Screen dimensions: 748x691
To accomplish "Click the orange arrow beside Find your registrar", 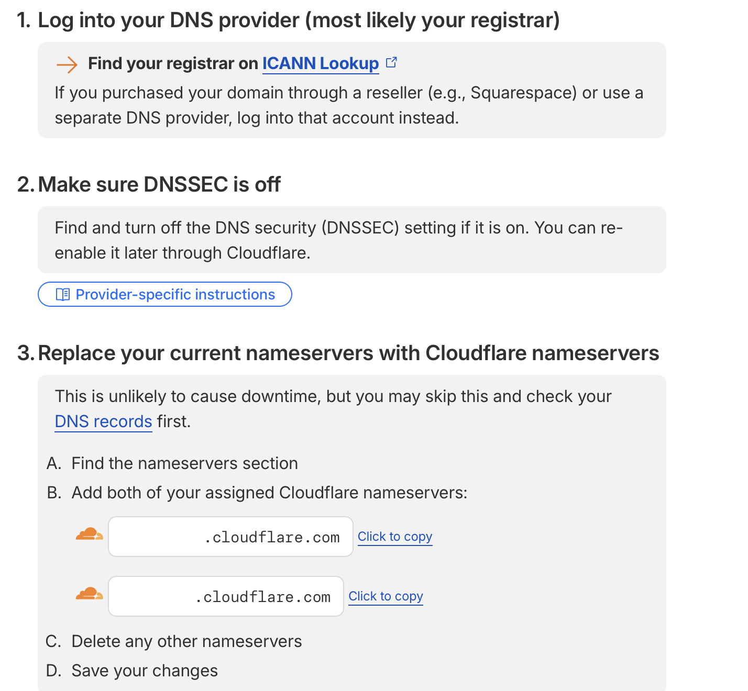I will click(x=67, y=65).
